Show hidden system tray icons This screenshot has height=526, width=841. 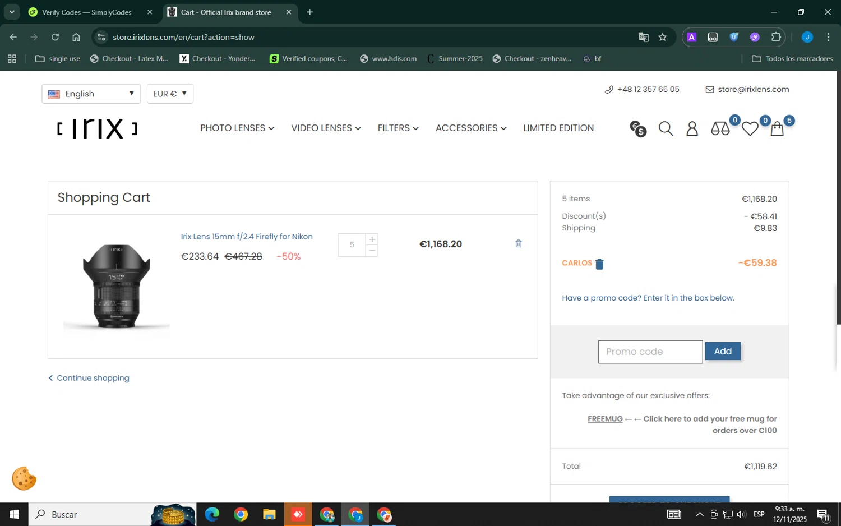click(x=700, y=514)
